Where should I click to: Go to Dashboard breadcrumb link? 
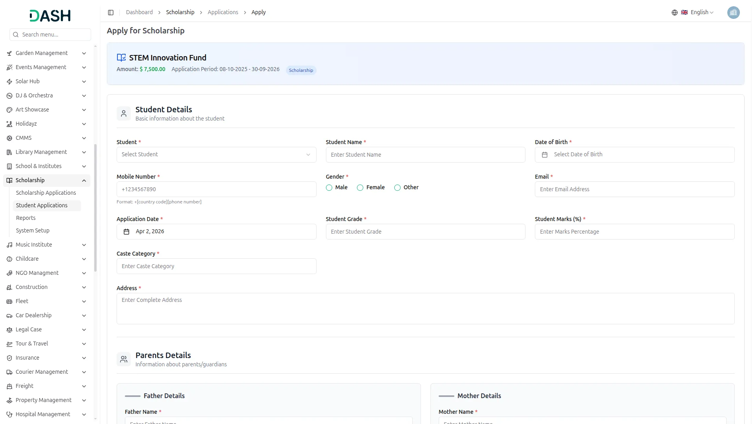point(139,13)
